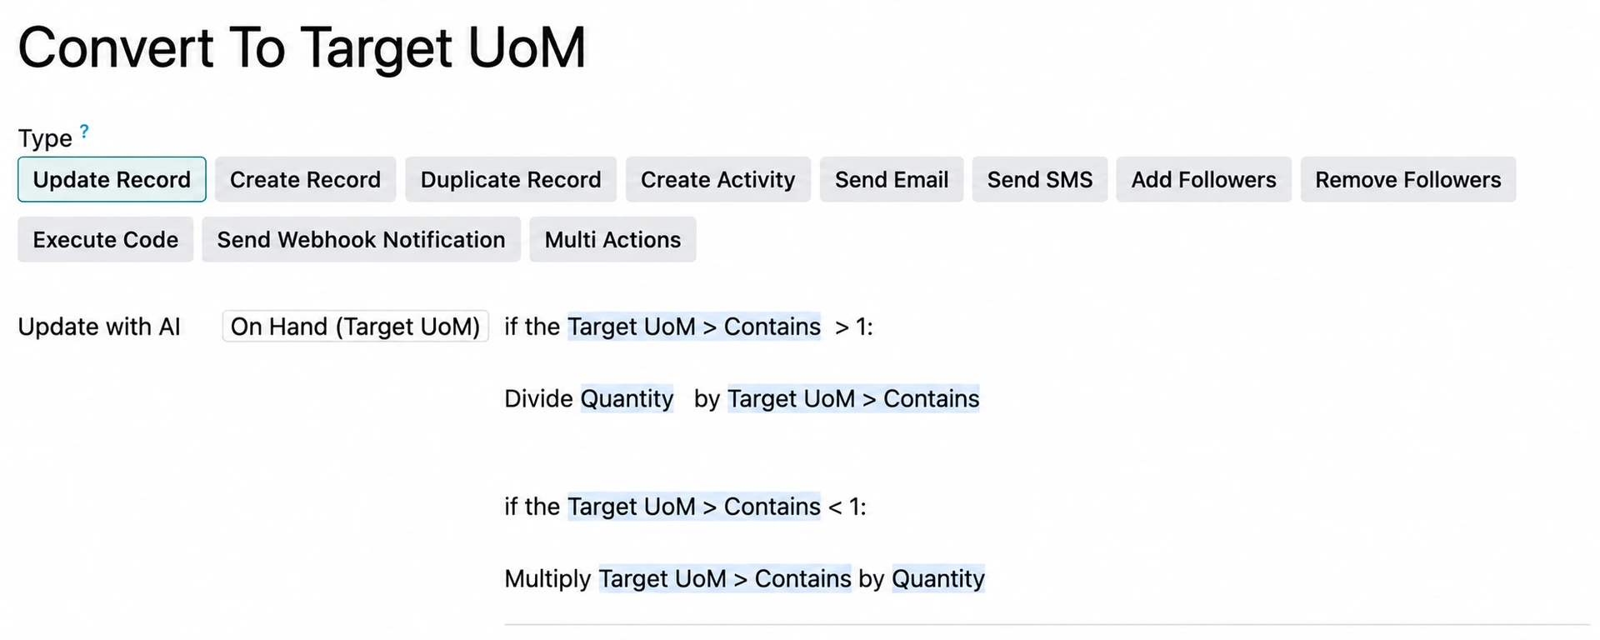Pick the Remove Followers type
Screen dimensions: 1600x640
pos(1408,179)
